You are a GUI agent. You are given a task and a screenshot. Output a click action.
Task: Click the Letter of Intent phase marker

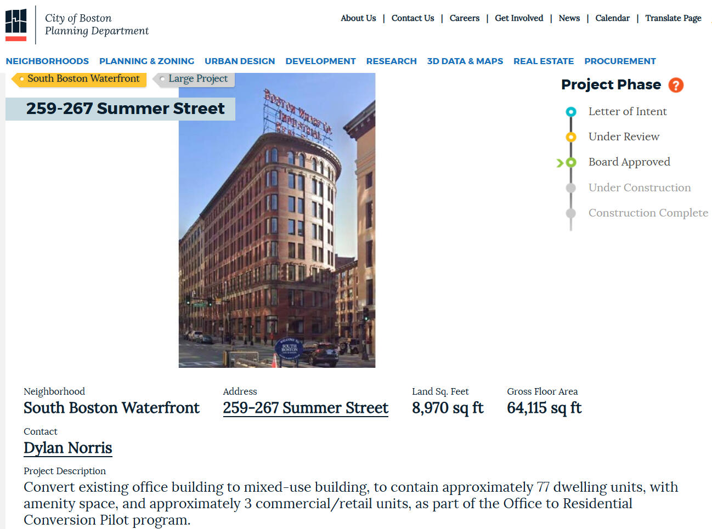(570, 112)
